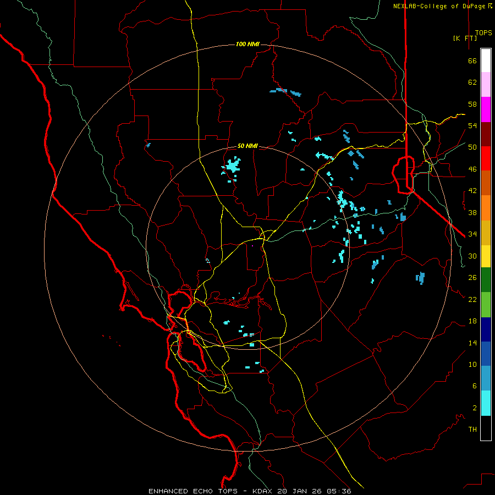495x495 pixels.
Task: Click the cyan legend swatch
Action: coord(486,403)
